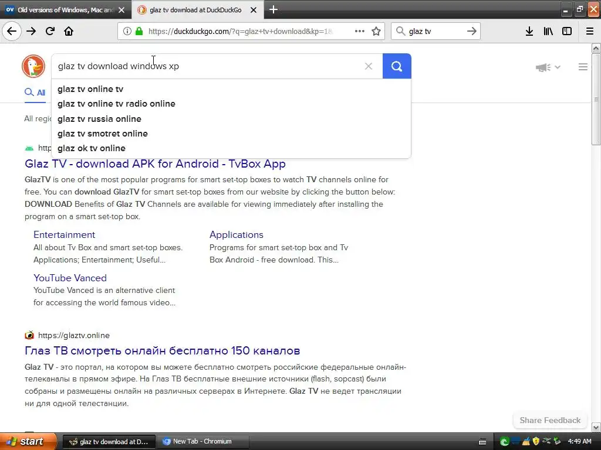601x450 pixels.
Task: Open 'Glaz TV - download APK for Android' result
Action: [155, 164]
